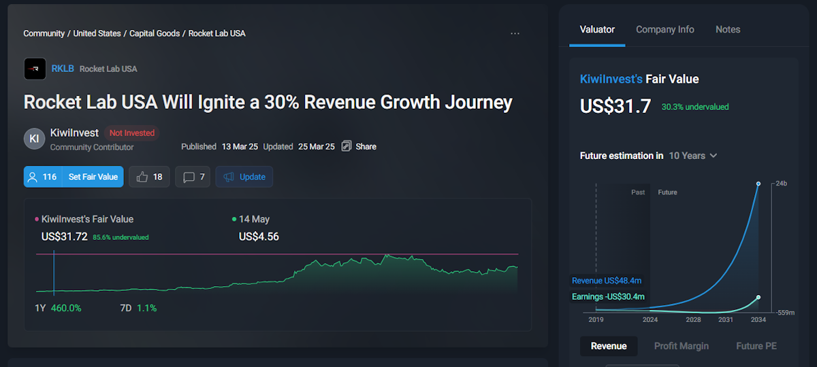Click the 116 followers person icon
This screenshot has width=817, height=367.
(x=32, y=177)
